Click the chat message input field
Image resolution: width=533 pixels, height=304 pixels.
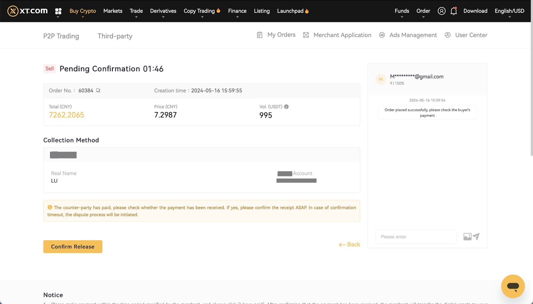[416, 237]
